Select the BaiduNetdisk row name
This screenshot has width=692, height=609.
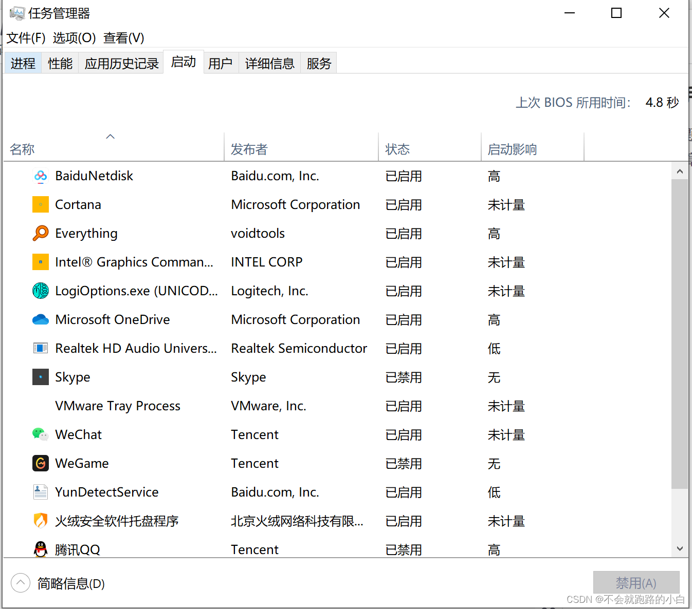pyautogui.click(x=94, y=176)
